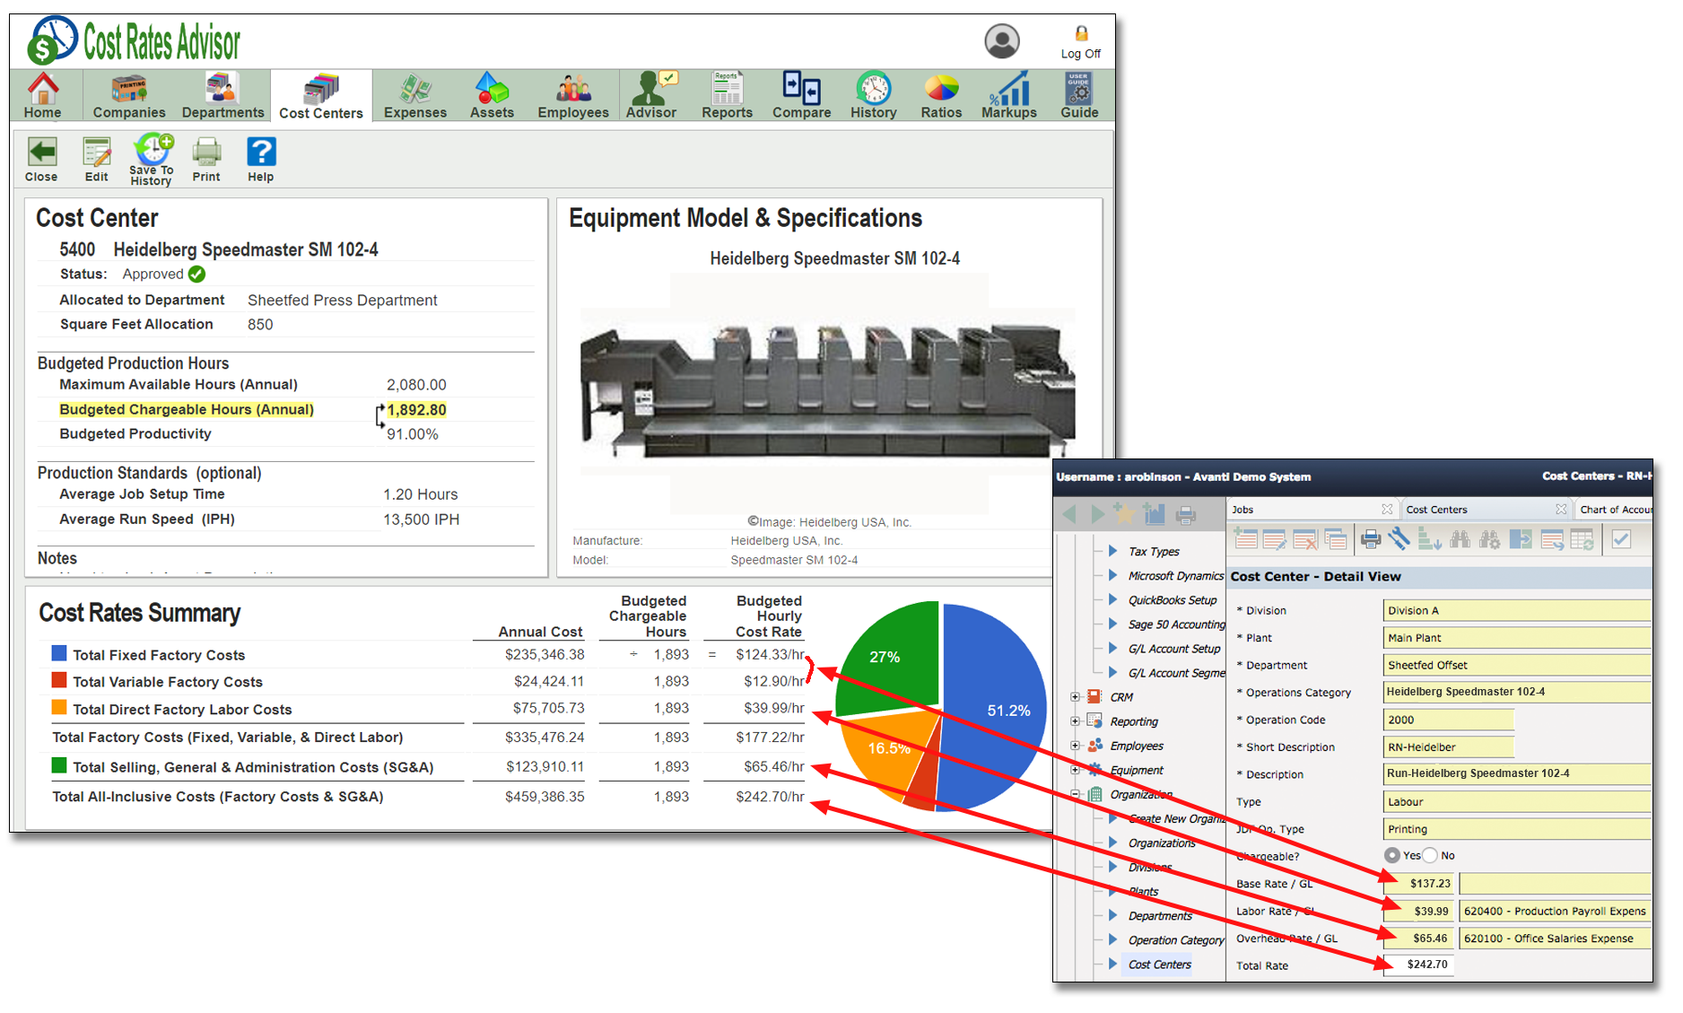1683x1013 pixels.
Task: Click the Base Rate amount field
Action: [x=1418, y=884]
